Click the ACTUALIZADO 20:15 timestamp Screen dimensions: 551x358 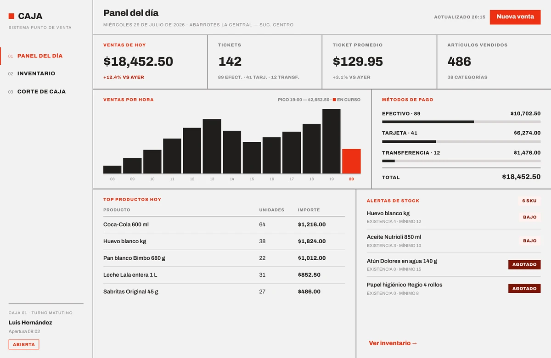click(460, 17)
